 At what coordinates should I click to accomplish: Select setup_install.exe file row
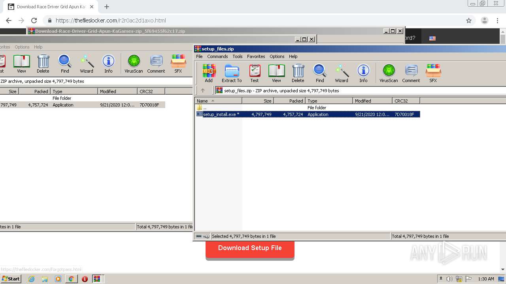coord(308,114)
